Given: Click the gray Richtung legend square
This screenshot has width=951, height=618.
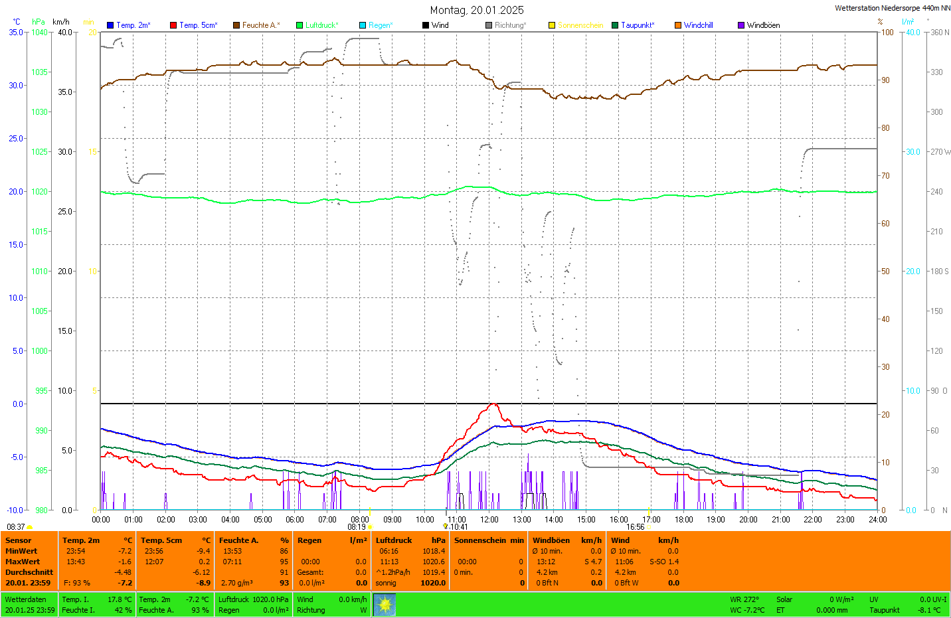Looking at the screenshot, I should [x=489, y=25].
